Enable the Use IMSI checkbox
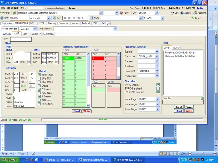 pyautogui.click(x=39, y=78)
